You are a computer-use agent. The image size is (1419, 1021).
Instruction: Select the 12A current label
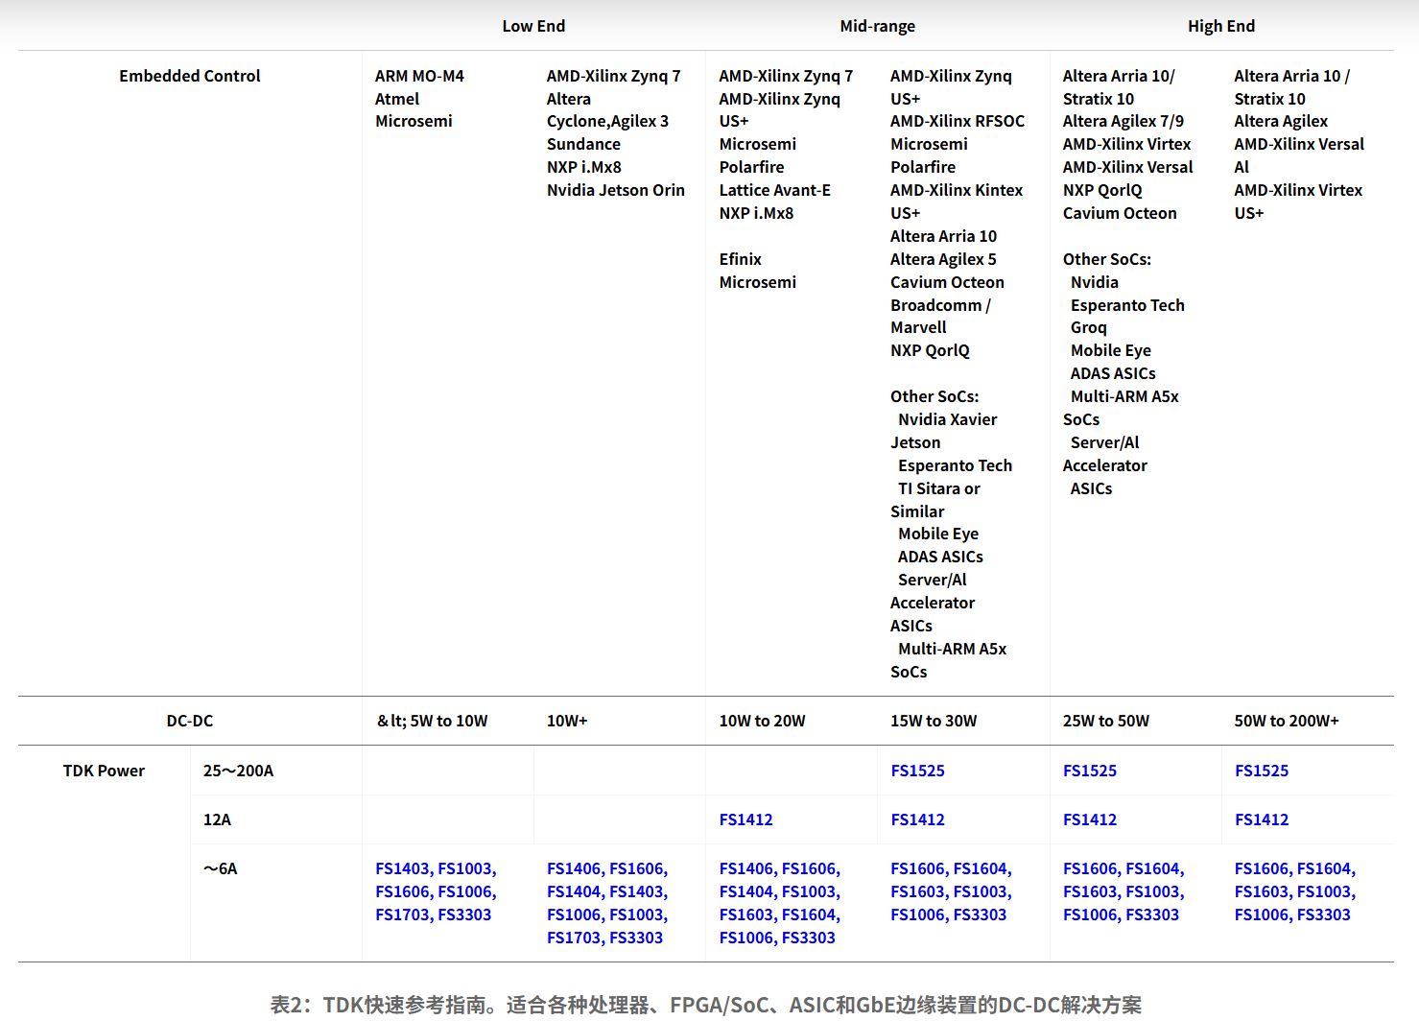click(217, 819)
